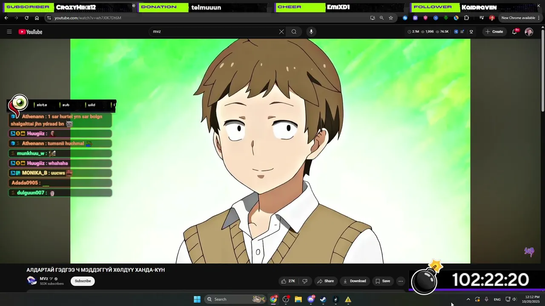The height and width of the screenshot is (306, 545).
Task: Click Huugiiz's whahaha chat message
Action: (x=60, y=163)
